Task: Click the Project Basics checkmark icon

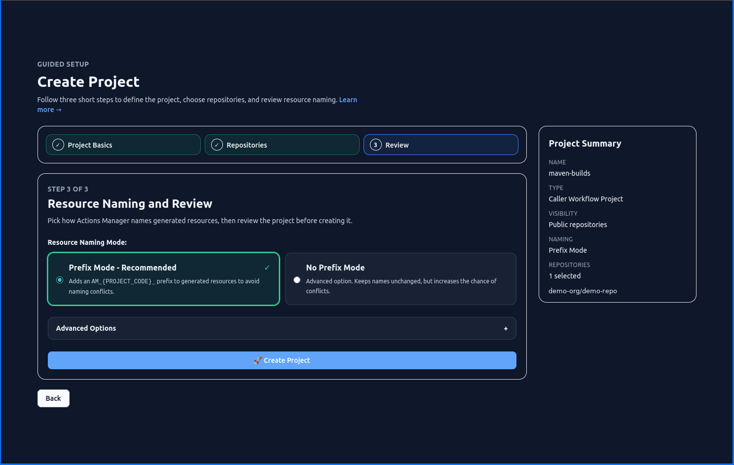Action: 58,145
